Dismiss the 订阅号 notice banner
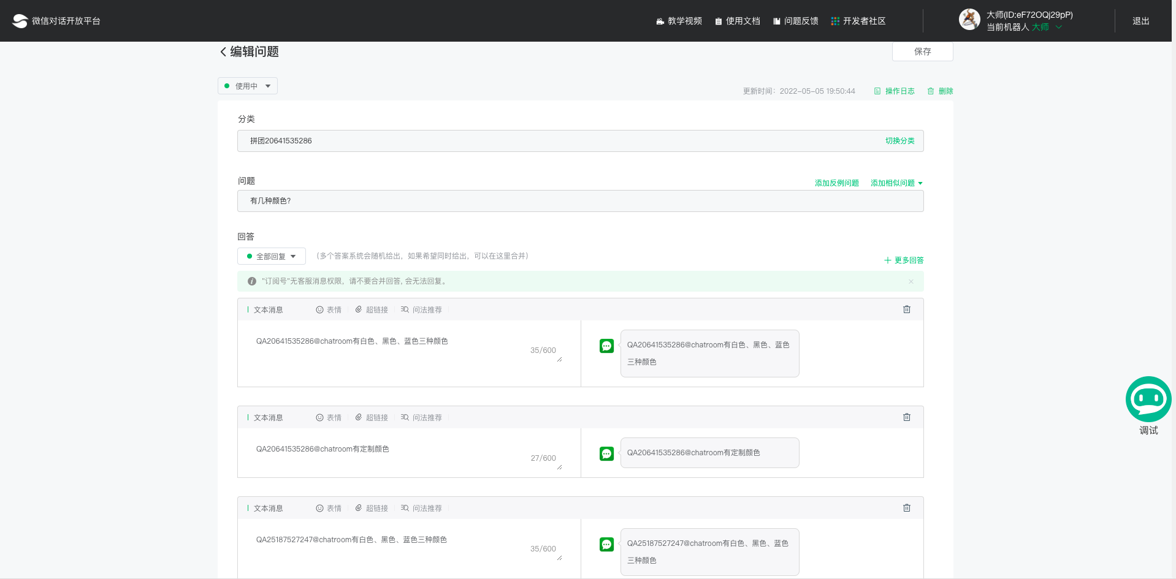 pos(911,282)
